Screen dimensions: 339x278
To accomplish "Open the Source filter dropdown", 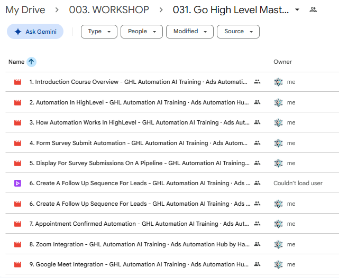I will point(238,32).
